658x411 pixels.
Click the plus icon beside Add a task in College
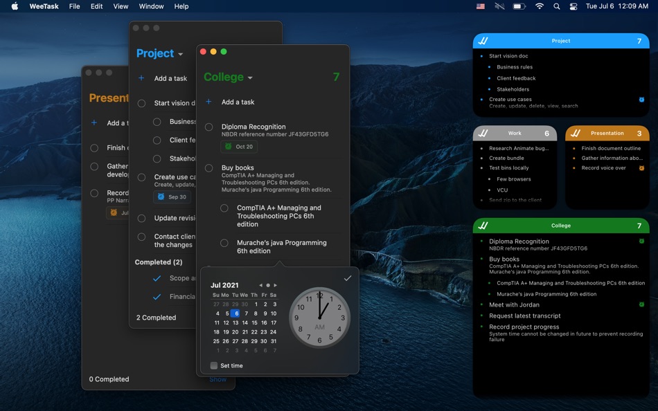(208, 102)
